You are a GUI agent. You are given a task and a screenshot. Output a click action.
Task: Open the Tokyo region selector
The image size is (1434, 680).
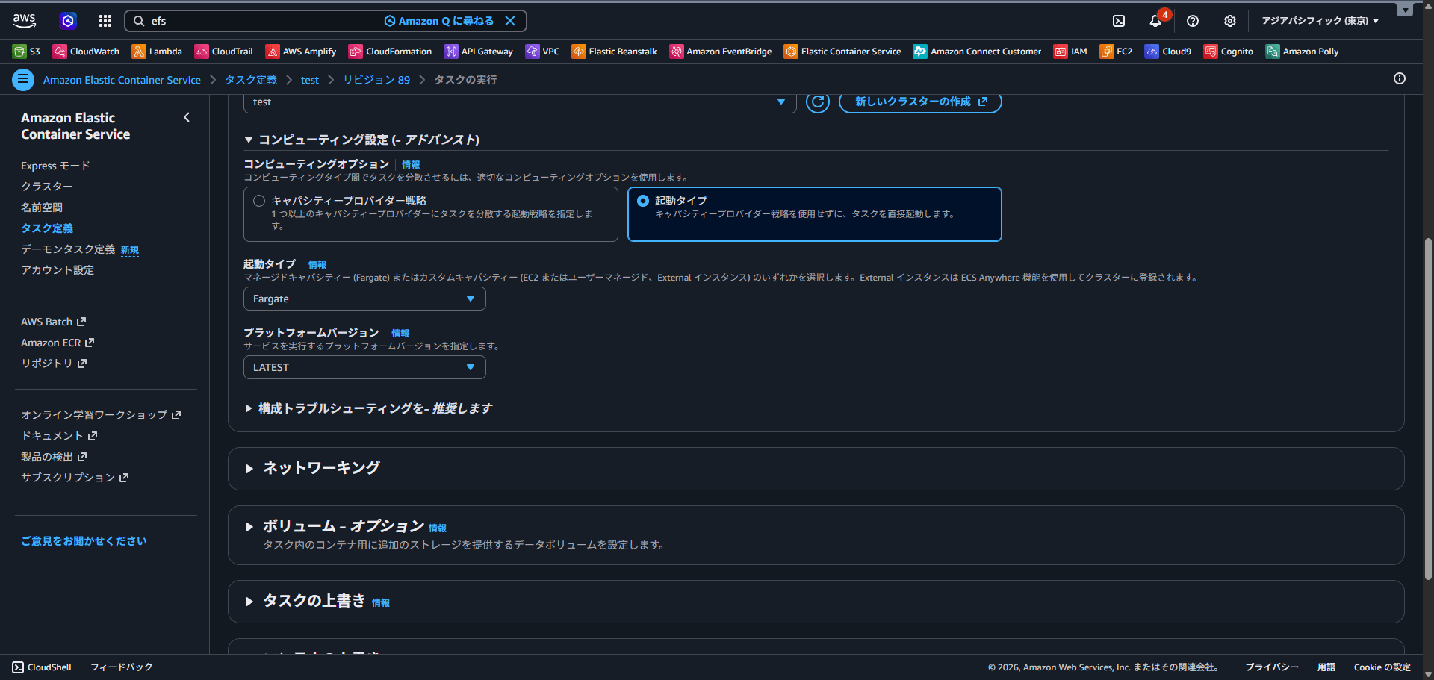pyautogui.click(x=1320, y=21)
